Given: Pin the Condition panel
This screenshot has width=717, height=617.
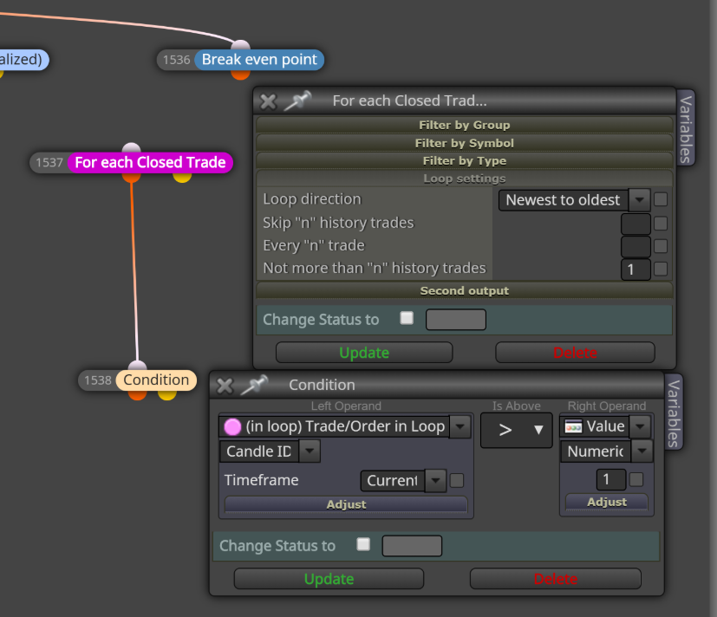Looking at the screenshot, I should 254,385.
